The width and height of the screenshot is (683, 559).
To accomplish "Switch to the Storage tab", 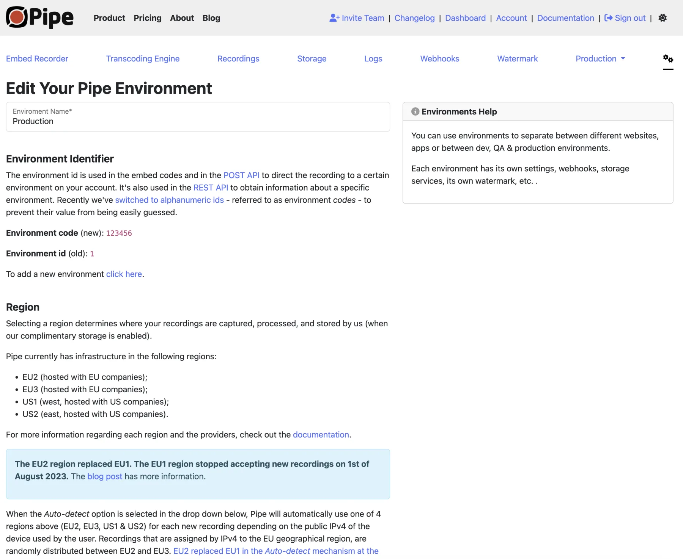I will [312, 59].
